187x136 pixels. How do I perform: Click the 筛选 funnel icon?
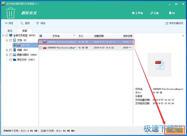(37, 23)
